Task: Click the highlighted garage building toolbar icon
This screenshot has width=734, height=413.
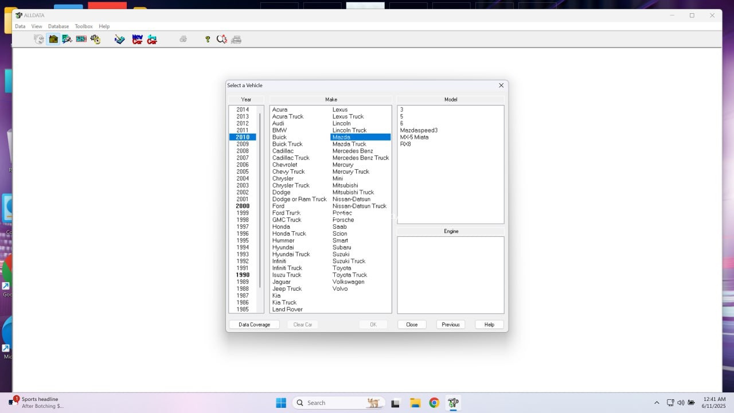Action: (53, 39)
